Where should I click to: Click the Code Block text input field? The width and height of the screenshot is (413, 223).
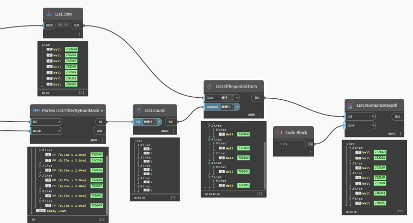[291, 145]
